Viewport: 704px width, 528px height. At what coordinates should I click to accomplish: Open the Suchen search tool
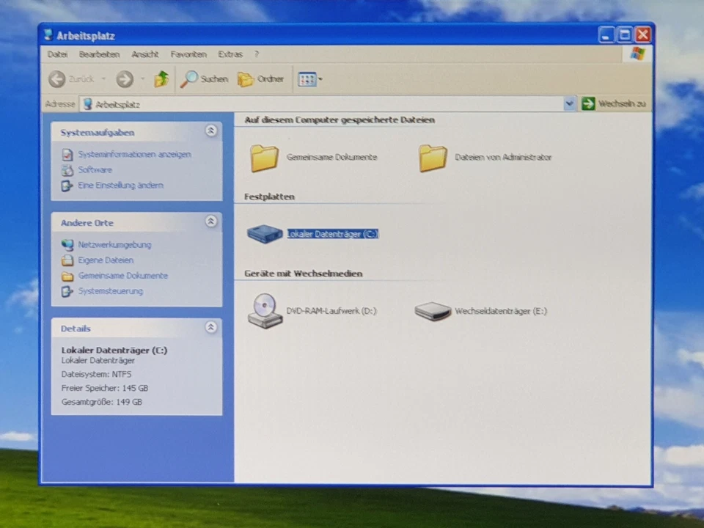point(205,79)
